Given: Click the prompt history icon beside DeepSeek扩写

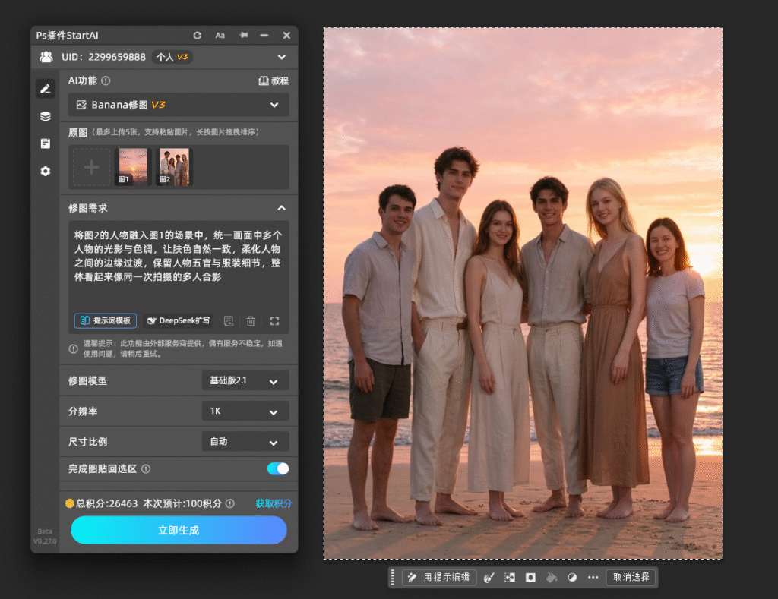Looking at the screenshot, I should click(x=228, y=321).
